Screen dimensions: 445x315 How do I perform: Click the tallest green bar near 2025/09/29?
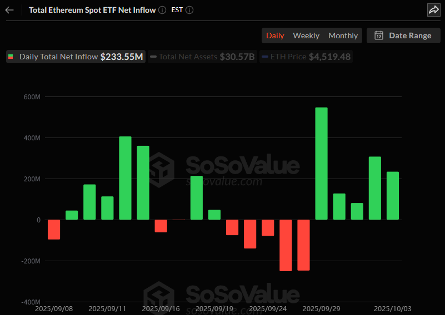[x=321, y=164]
